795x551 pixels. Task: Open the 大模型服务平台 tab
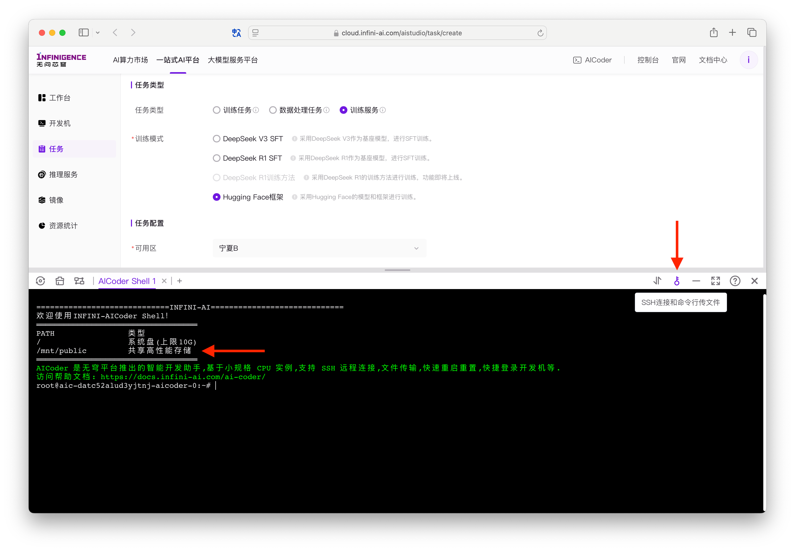[233, 60]
